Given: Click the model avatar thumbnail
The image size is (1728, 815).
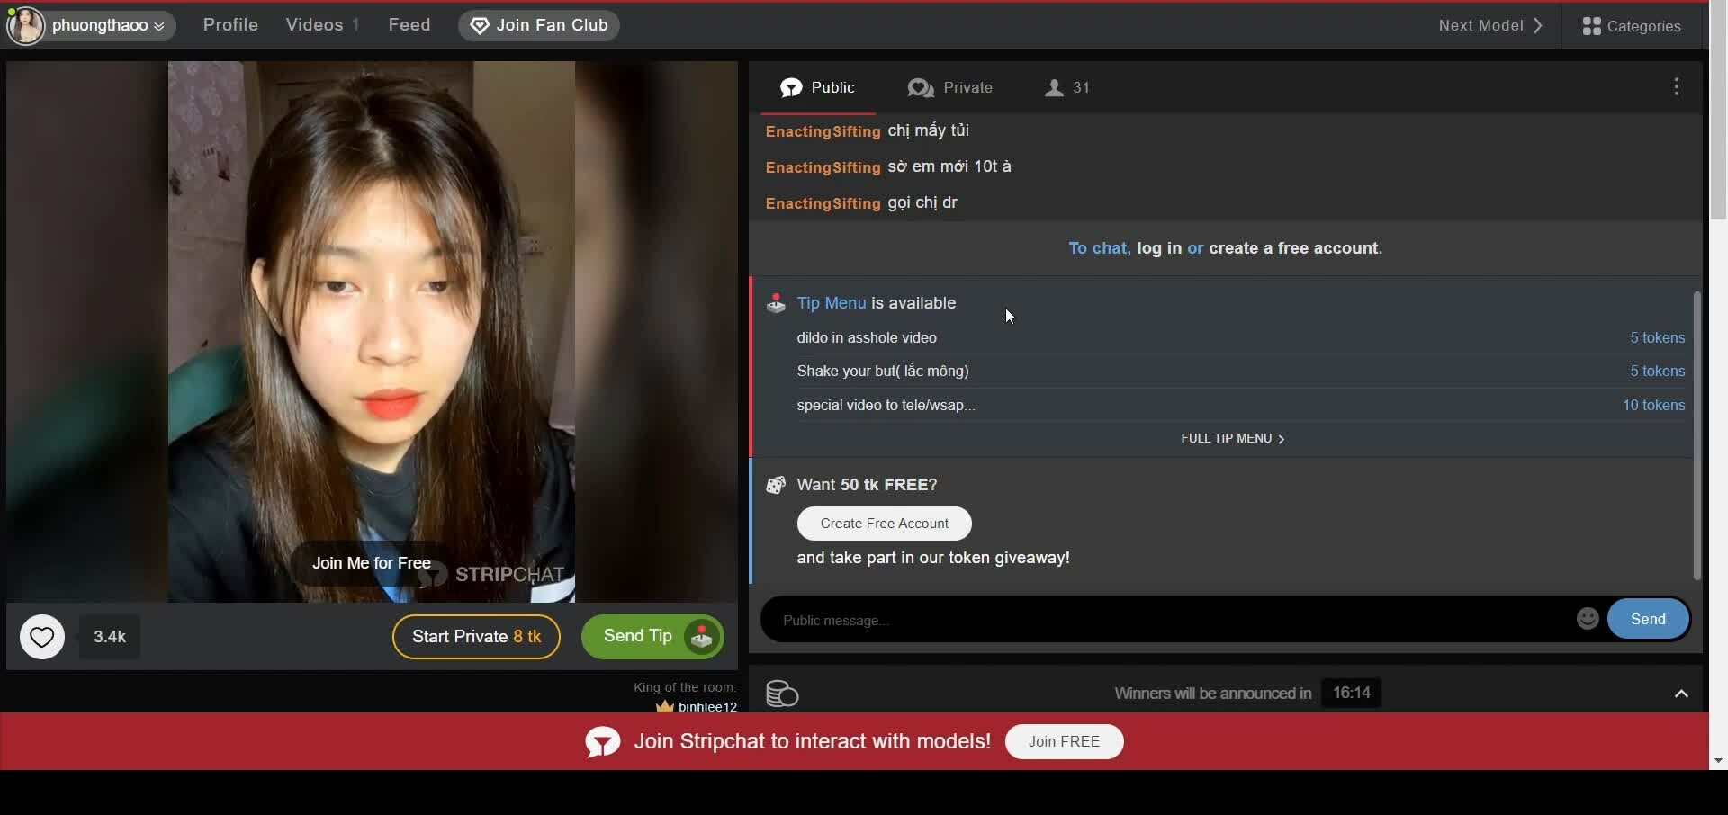Looking at the screenshot, I should (x=25, y=25).
